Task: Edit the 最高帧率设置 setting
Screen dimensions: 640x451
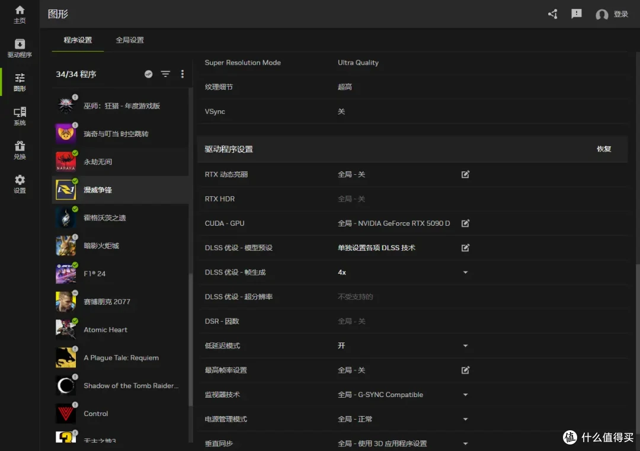Action: [465, 370]
